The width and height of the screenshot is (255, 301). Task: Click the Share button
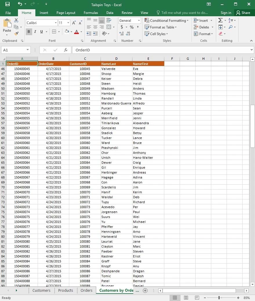[x=243, y=13]
